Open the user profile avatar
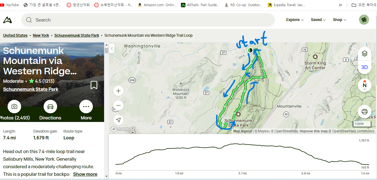377x180 pixels. pyautogui.click(x=364, y=20)
